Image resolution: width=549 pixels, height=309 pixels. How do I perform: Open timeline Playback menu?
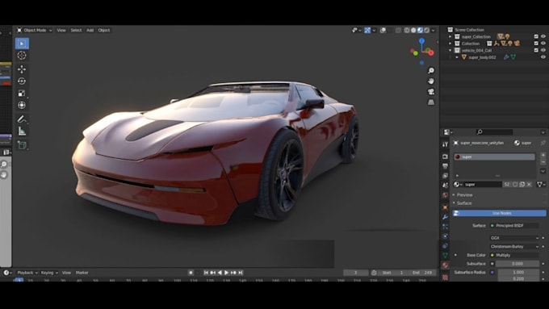27,273
